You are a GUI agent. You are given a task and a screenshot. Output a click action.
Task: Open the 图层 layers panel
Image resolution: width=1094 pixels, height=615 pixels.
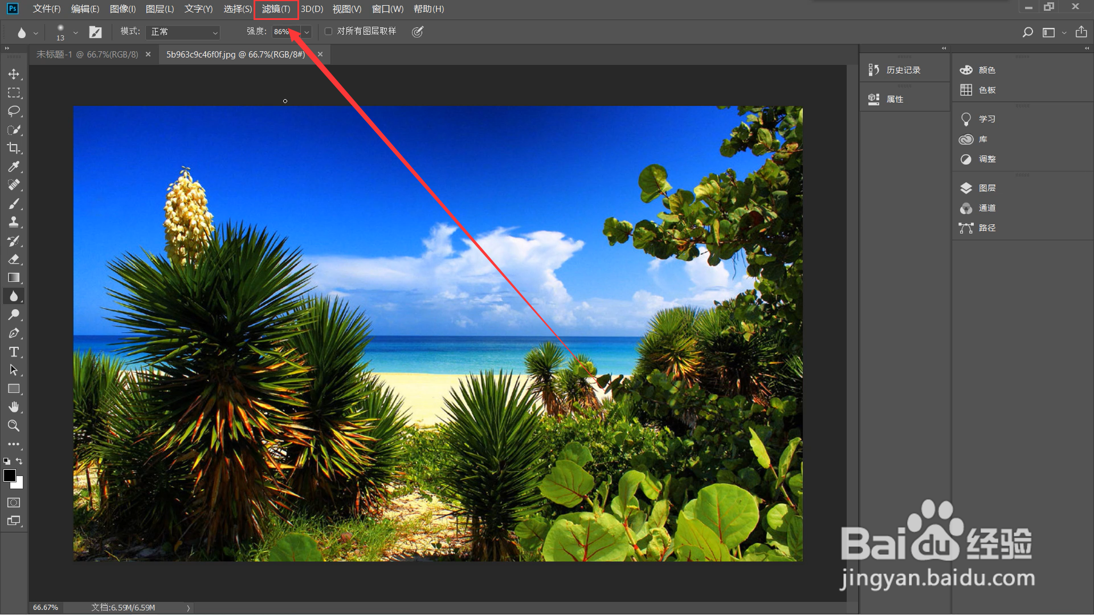click(x=987, y=188)
